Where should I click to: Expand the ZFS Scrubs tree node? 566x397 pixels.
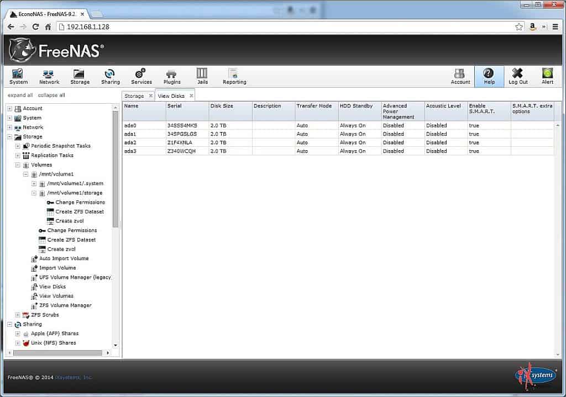[18, 315]
